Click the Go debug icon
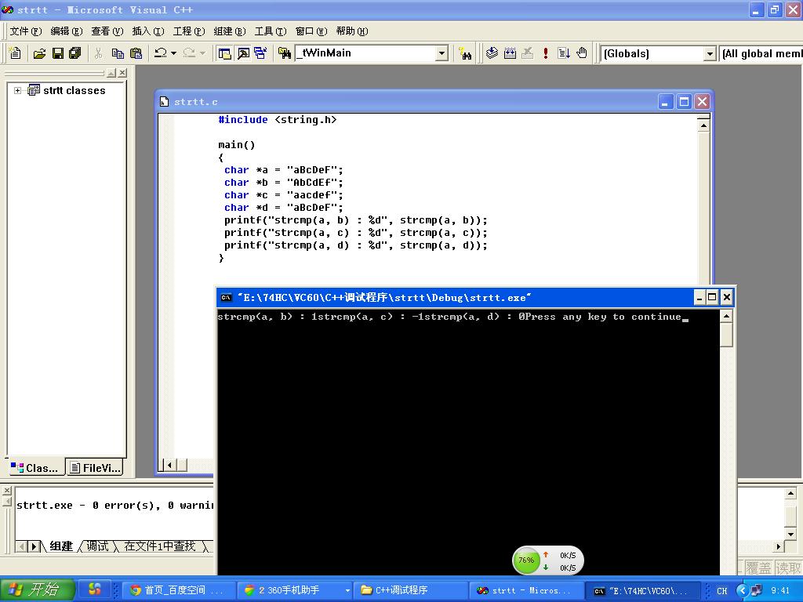This screenshot has height=602, width=803. (564, 53)
